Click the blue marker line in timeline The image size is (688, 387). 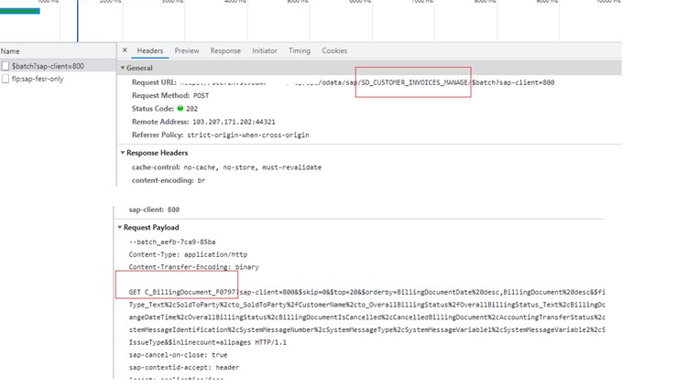(x=77, y=20)
